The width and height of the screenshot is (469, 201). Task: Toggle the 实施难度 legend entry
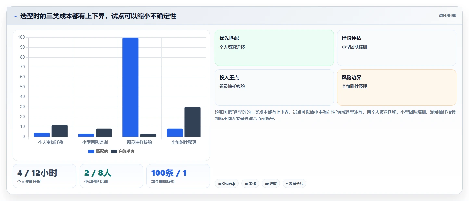[123, 151]
